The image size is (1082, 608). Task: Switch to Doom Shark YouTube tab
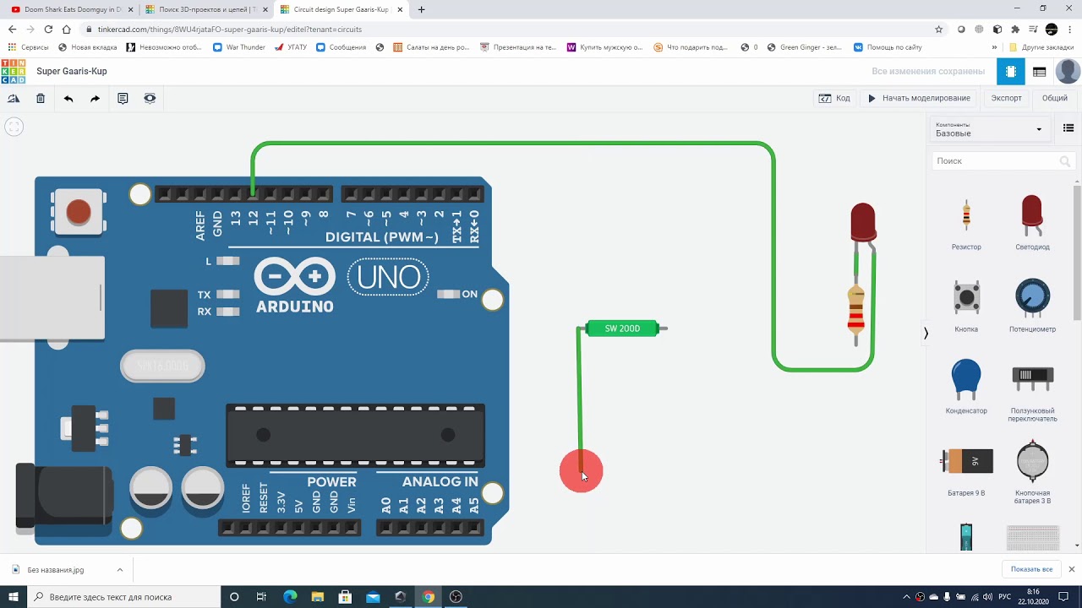pos(72,9)
